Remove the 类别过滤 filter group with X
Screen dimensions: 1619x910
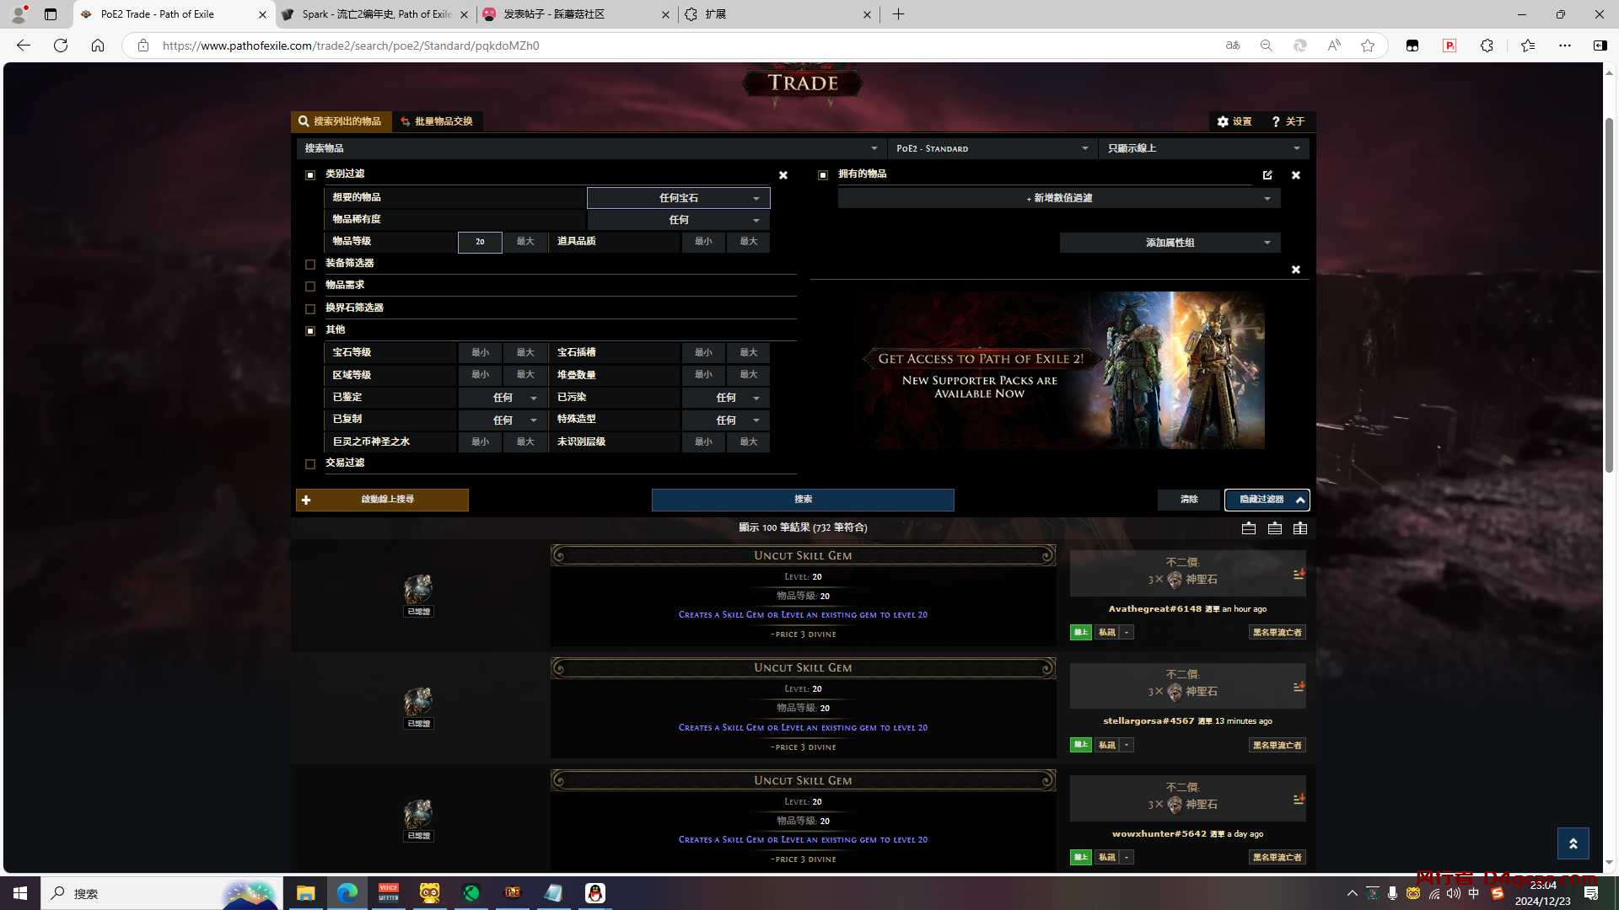[x=783, y=175]
